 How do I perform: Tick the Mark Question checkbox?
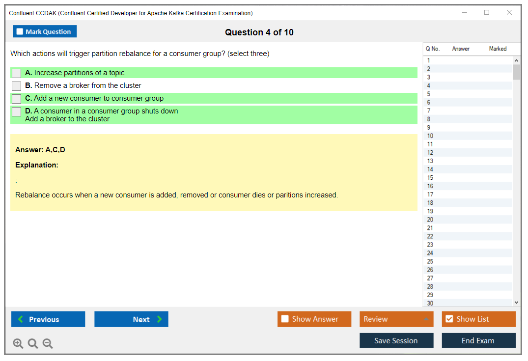coord(20,32)
